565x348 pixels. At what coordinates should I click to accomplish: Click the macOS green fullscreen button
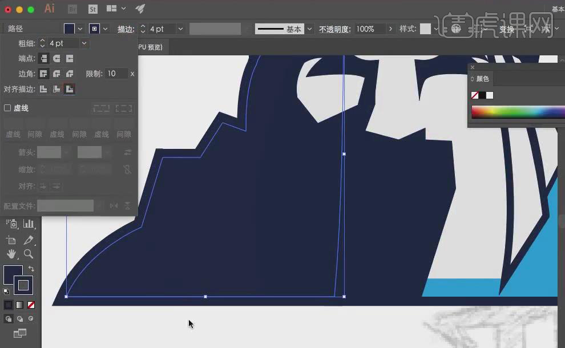pyautogui.click(x=31, y=10)
